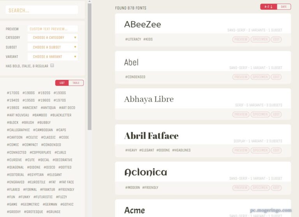The height and width of the screenshot is (217, 299).
Task: Filter by the #BLACKLETTER tag
Action: [x=61, y=115]
